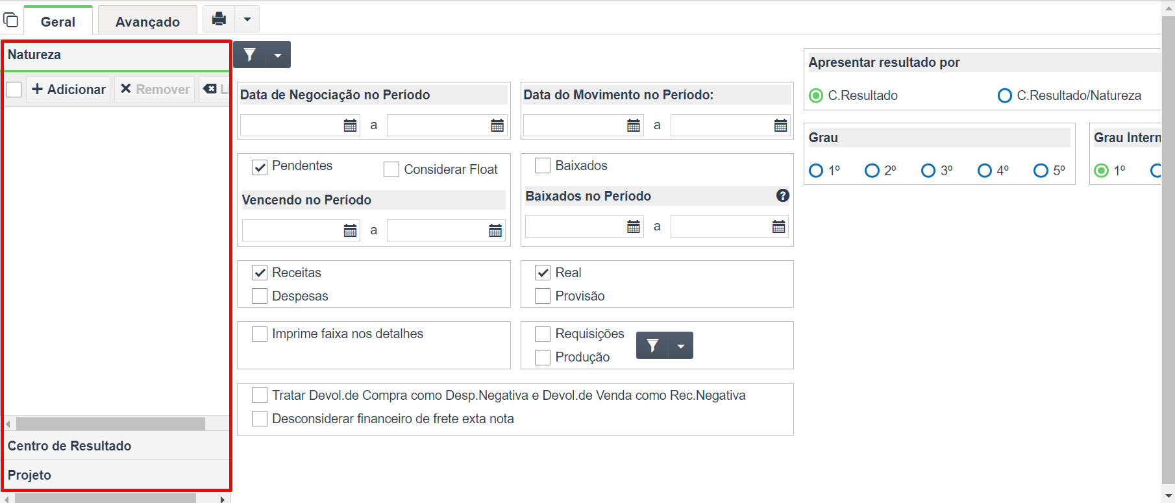
Task: Click the printer icon in the toolbar
Action: (x=219, y=19)
